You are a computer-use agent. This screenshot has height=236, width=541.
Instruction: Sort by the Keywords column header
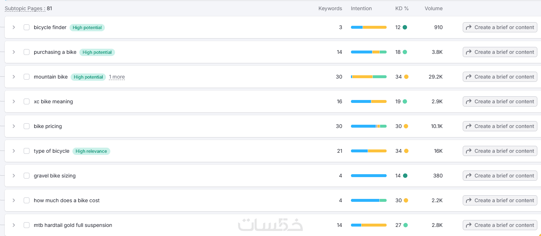330,8
